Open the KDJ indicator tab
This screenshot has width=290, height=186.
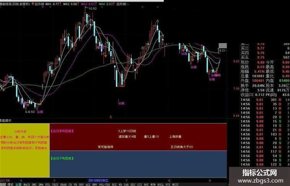click(133, 184)
